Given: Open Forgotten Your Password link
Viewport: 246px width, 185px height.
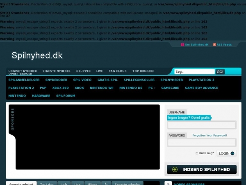Looking at the screenshot, I should coord(210,135).
